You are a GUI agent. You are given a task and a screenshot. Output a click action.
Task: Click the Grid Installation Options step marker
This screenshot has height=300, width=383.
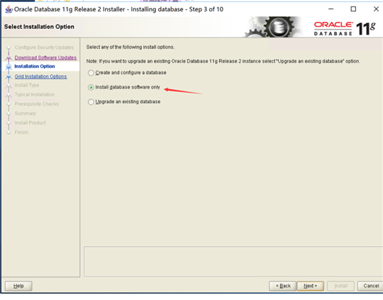[9, 76]
